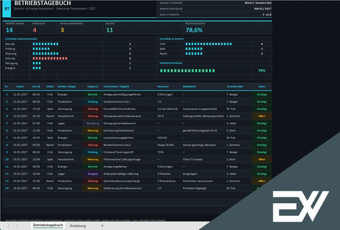This screenshot has width=340, height=230.
Task: Click the time 22:30 in row 13
Action: click(x=36, y=181)
